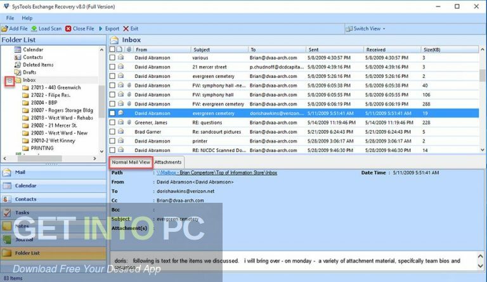
Task: Click the folder icon for 27013 - 443 Greenwich
Action: pyautogui.click(x=25, y=87)
